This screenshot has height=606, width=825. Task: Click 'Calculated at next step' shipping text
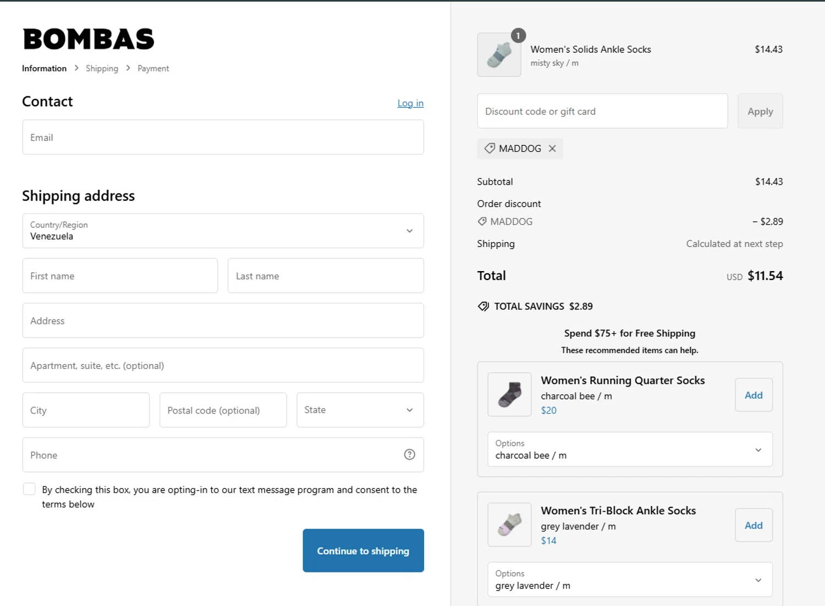point(734,244)
